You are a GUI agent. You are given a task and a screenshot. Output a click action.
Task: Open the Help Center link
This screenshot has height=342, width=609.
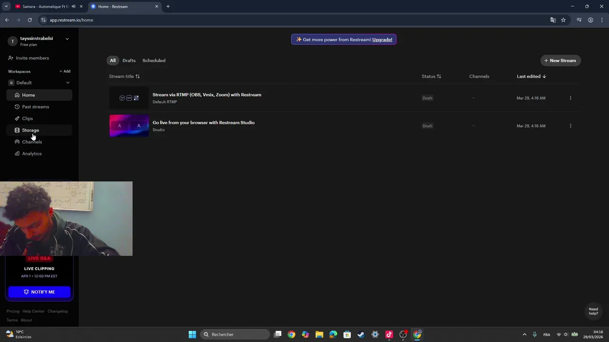click(33, 311)
